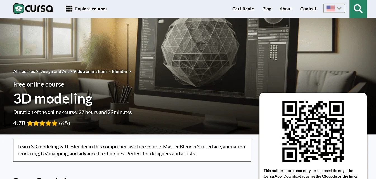Click the fifth star in the course rating
The width and height of the screenshot is (376, 179).
[54, 123]
